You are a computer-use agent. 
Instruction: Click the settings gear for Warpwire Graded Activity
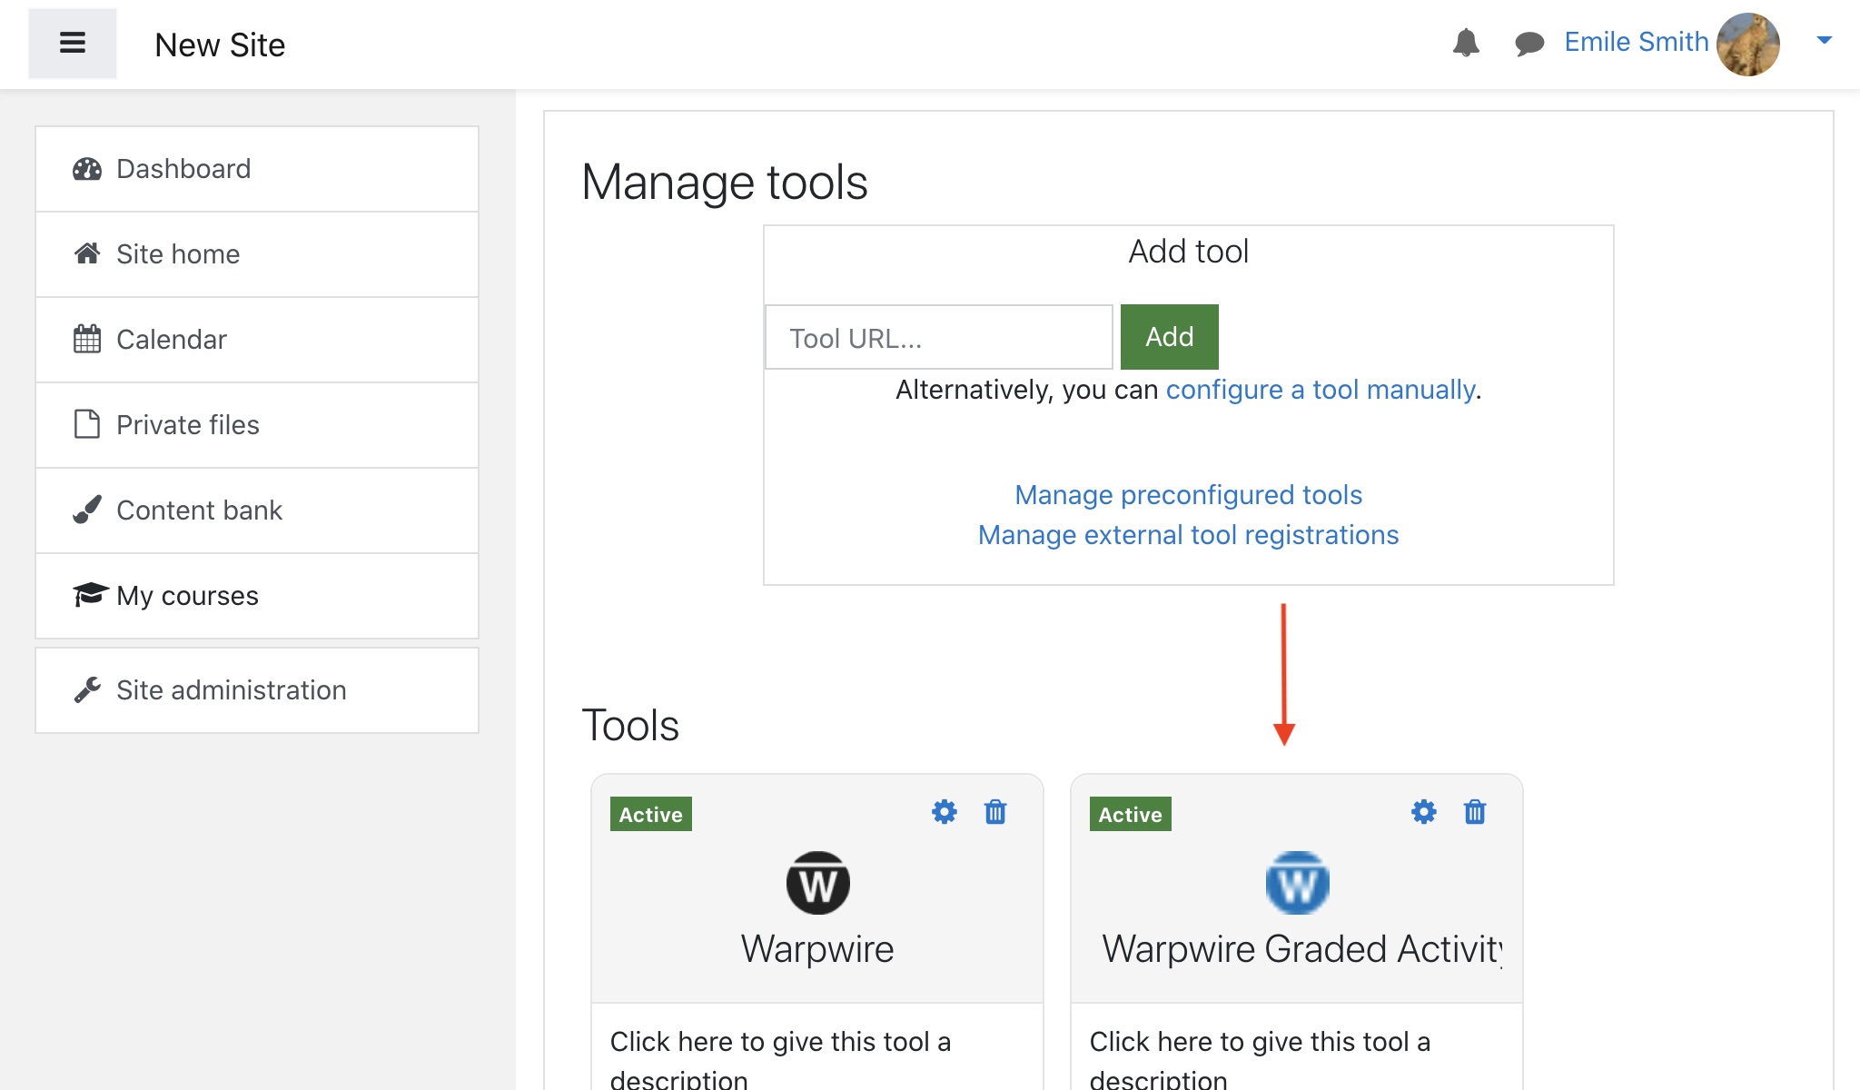coord(1424,812)
